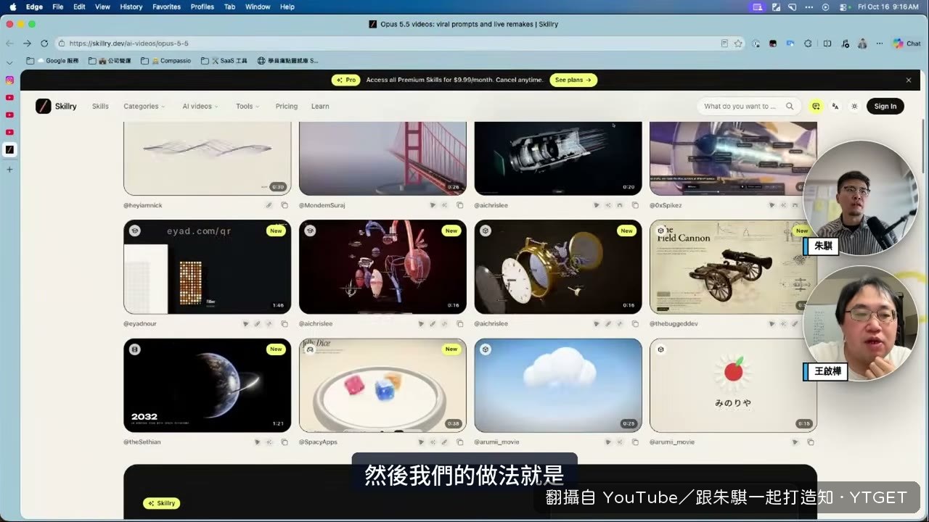
Task: Open the SaaS 工具 bookmark folder
Action: pyautogui.click(x=224, y=61)
